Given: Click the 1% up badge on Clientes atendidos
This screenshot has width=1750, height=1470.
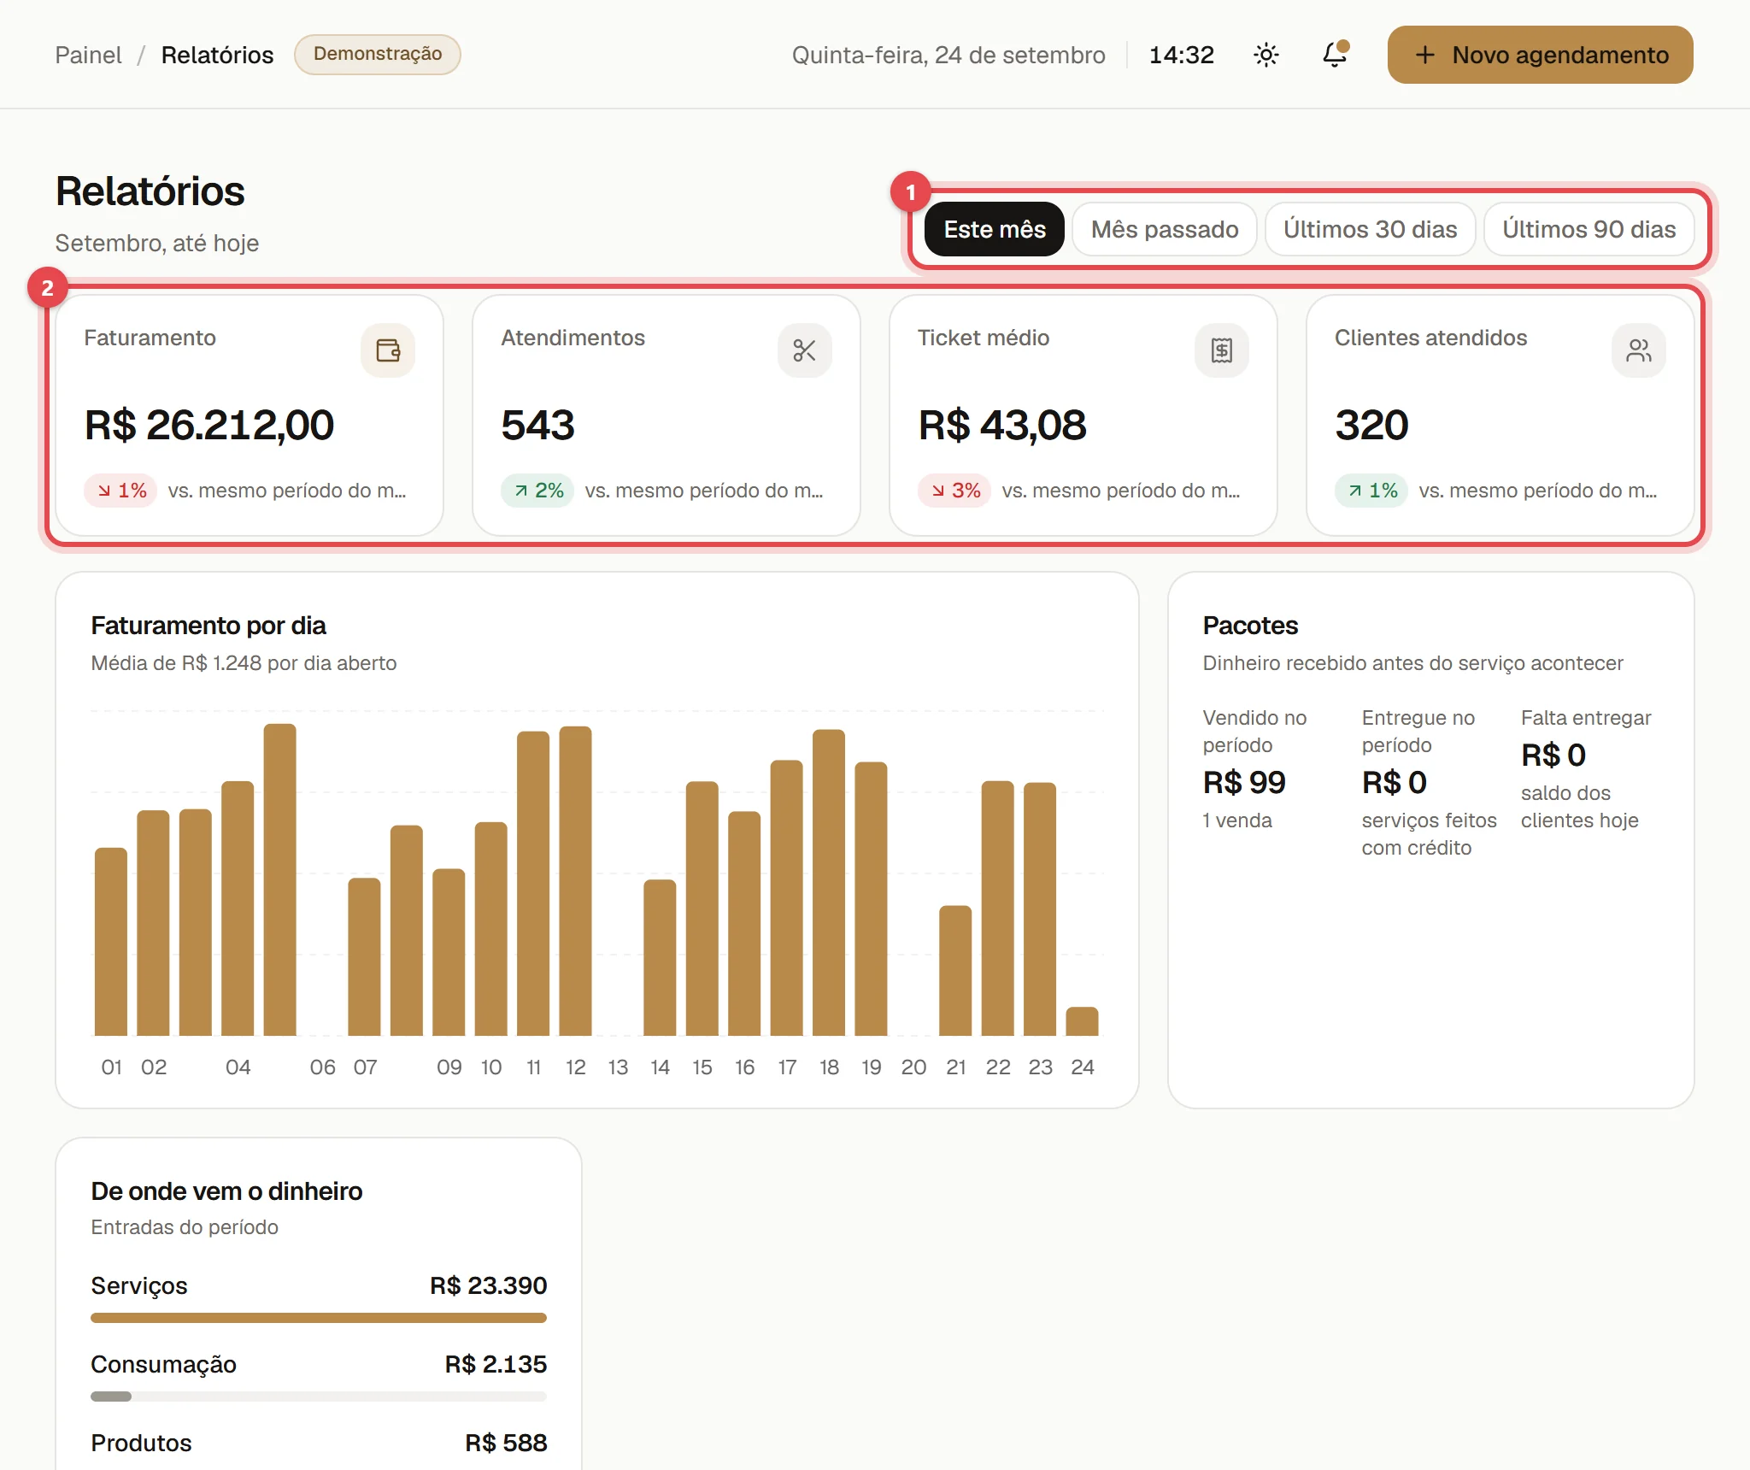Looking at the screenshot, I should 1371,491.
